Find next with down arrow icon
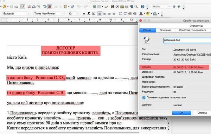Viewport: 211px width, 134px height. pyautogui.click(x=174, y=6)
